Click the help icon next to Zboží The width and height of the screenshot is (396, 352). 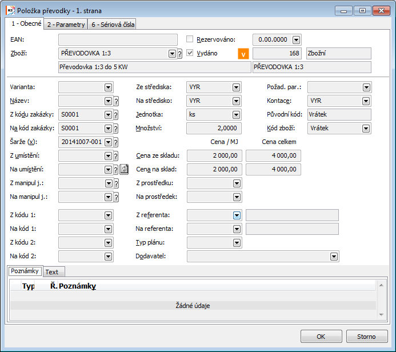[179, 54]
